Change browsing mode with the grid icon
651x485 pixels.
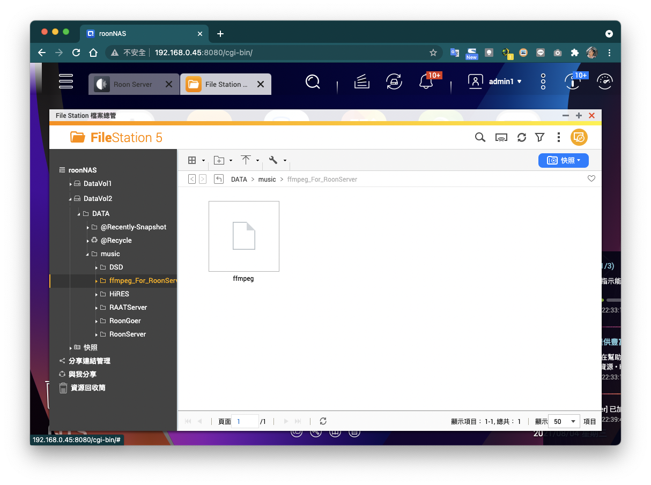192,160
